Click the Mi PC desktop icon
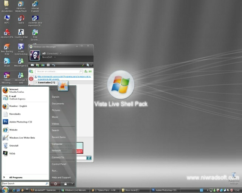Image resolution: width=242 pixels, height=193 pixels. 7,20
